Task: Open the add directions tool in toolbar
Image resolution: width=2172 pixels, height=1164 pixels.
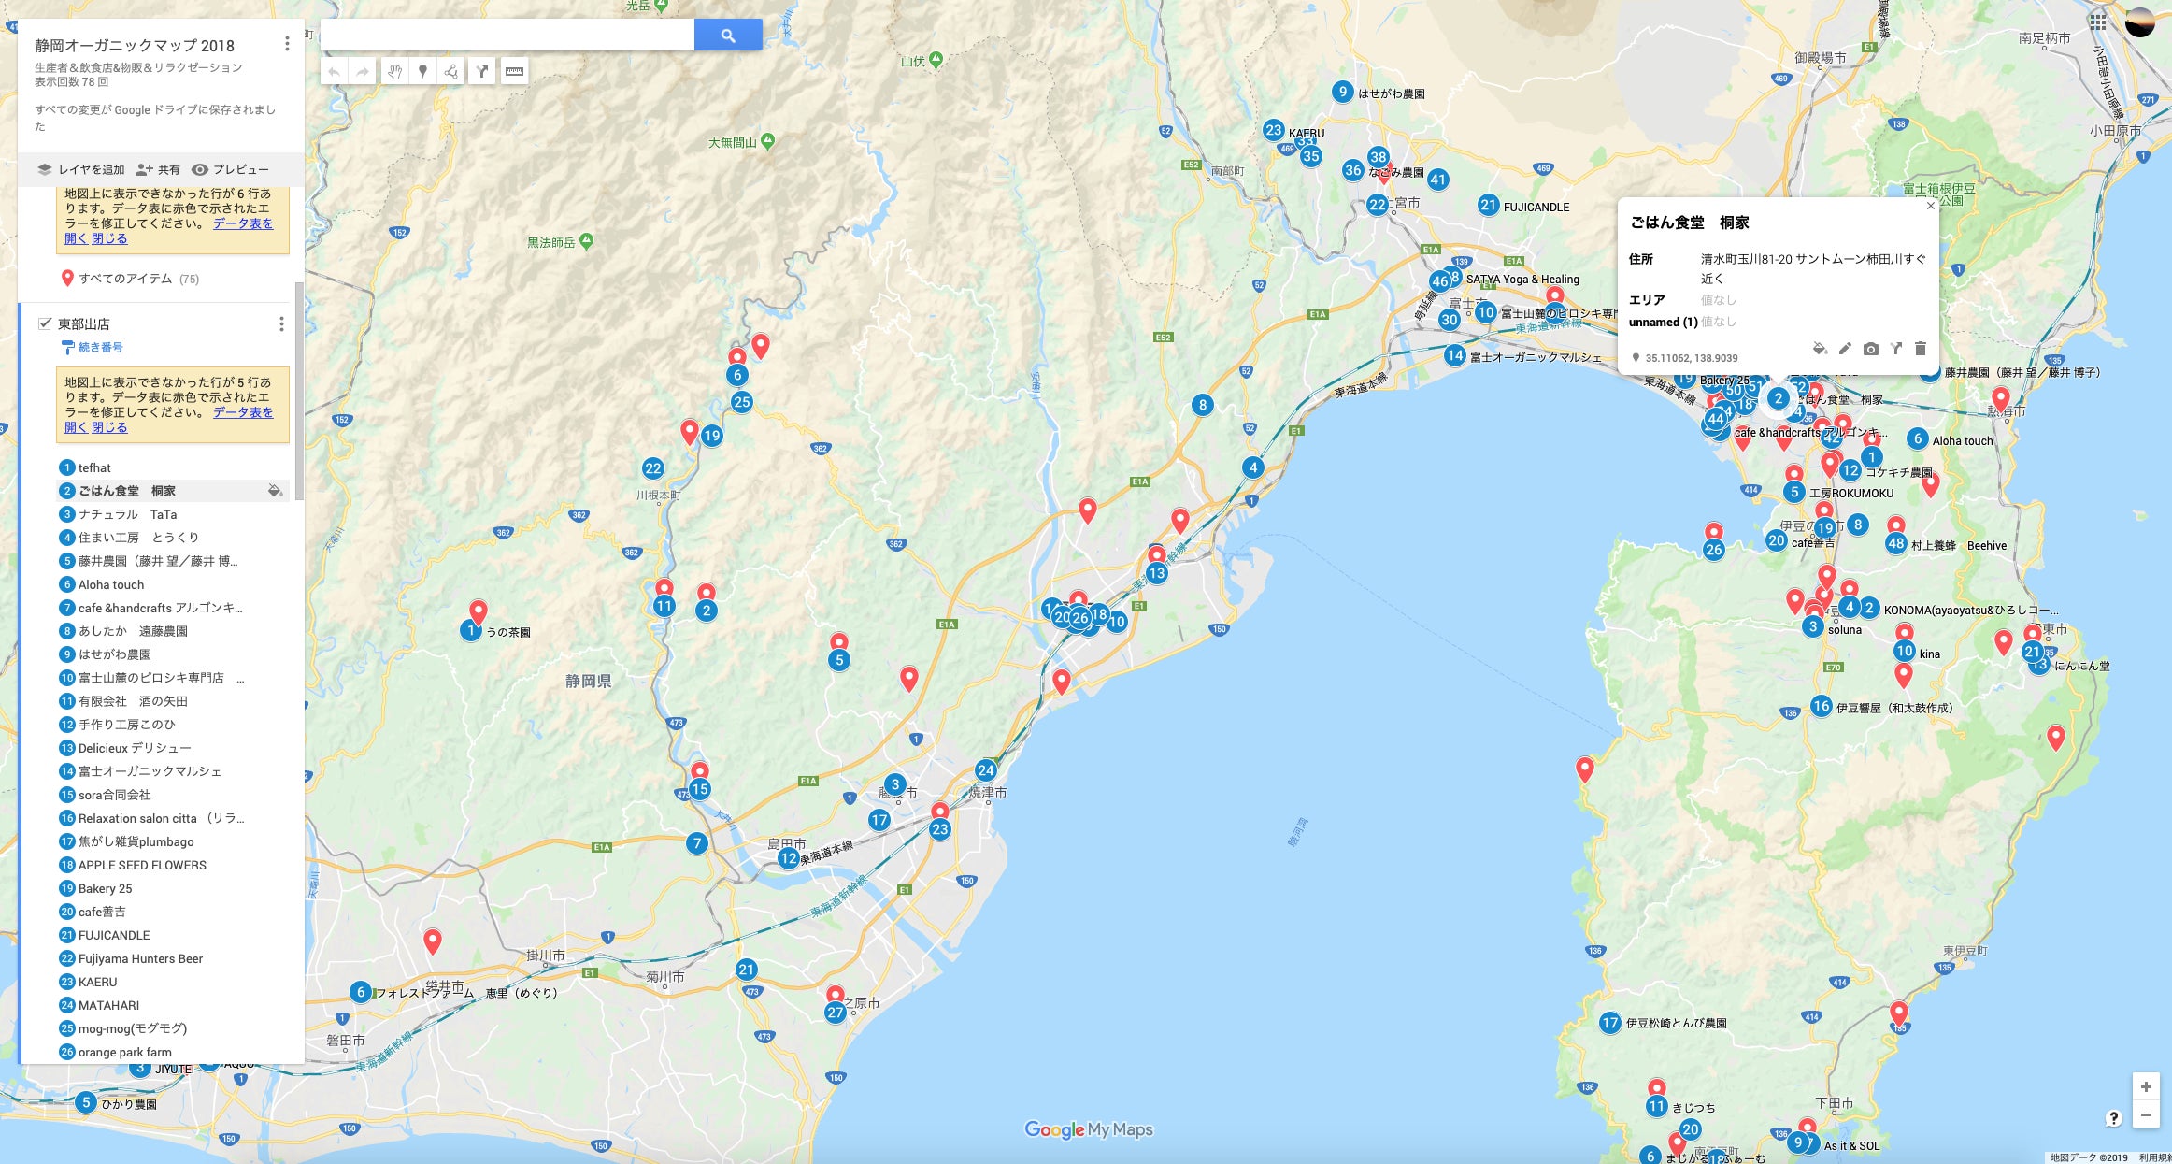Action: pyautogui.click(x=482, y=71)
